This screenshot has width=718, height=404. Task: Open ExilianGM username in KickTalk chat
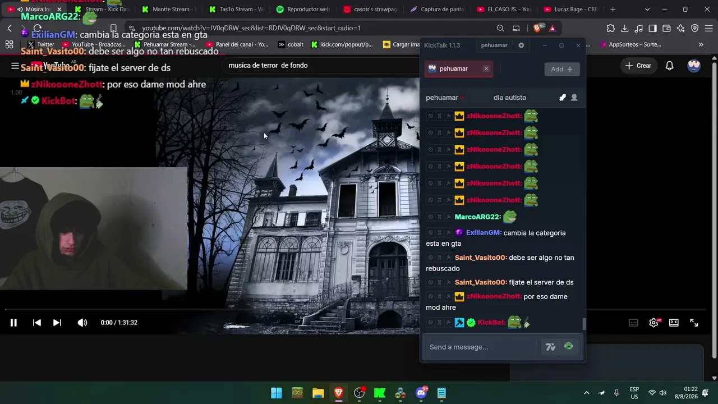click(483, 233)
